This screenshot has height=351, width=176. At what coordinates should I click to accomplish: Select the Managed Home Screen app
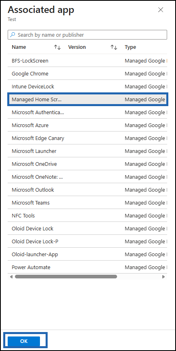87,99
